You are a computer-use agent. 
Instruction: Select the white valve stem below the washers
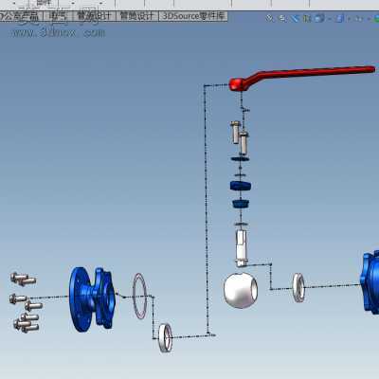click(x=242, y=248)
